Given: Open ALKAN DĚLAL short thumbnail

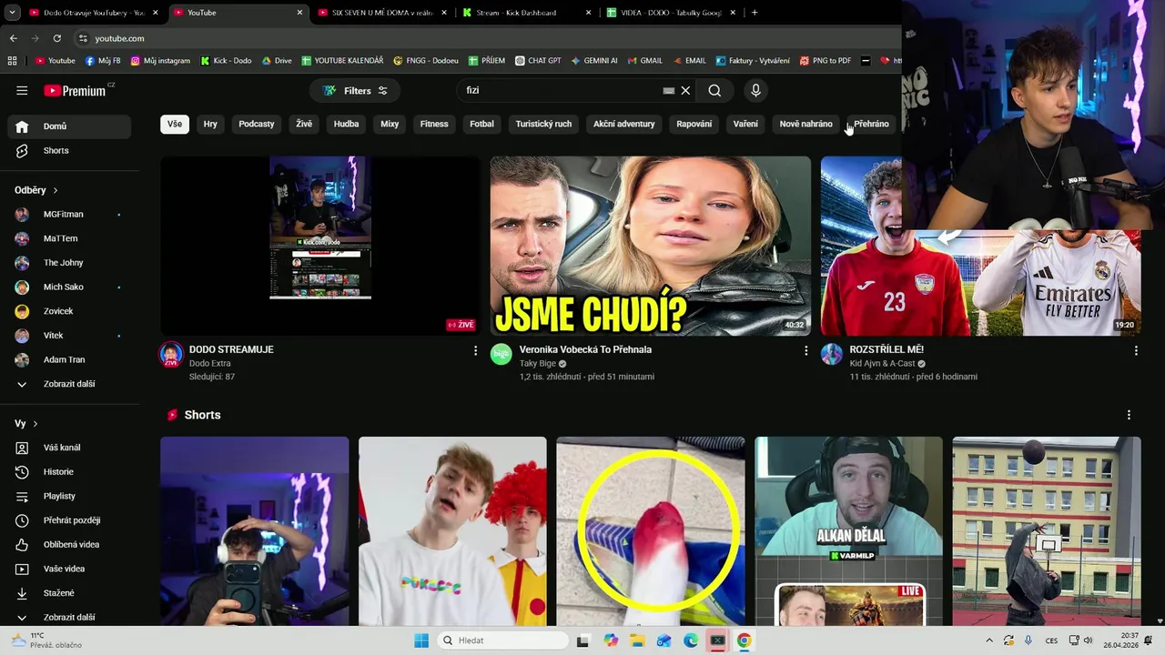Looking at the screenshot, I should coord(848,531).
